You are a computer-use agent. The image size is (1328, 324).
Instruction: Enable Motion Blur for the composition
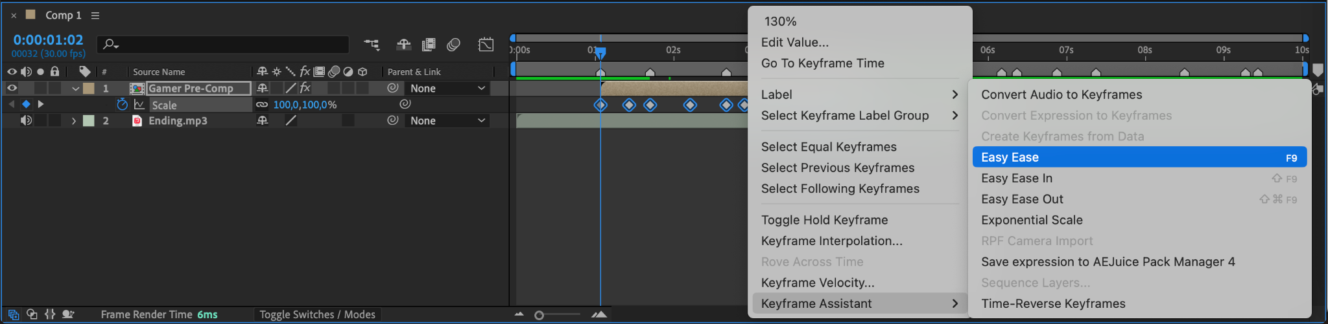(454, 44)
